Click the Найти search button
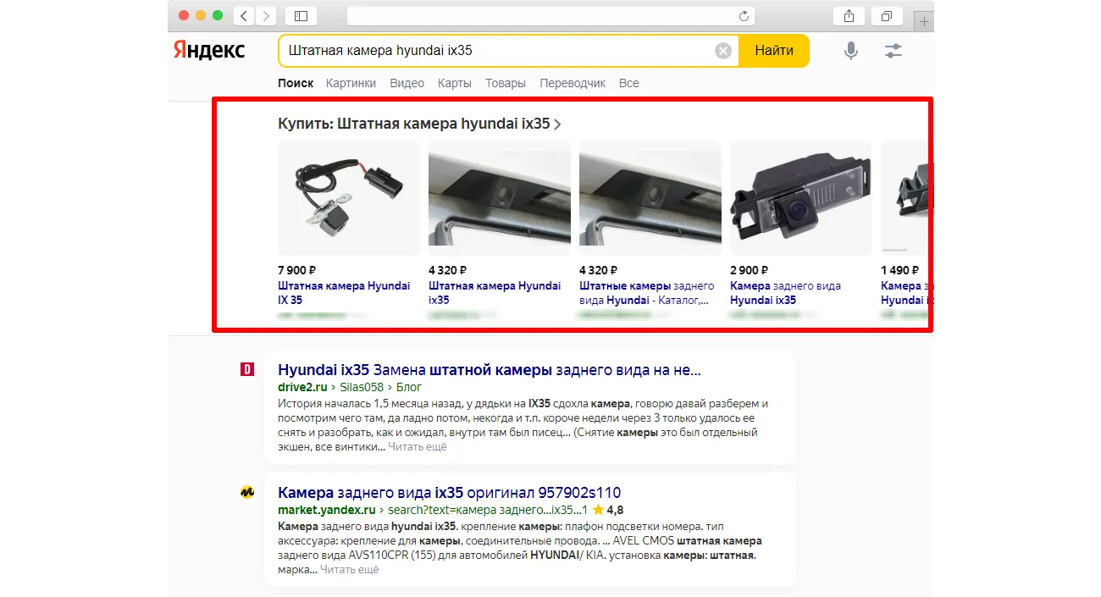Screen dimensions: 1101x597 (x=774, y=51)
